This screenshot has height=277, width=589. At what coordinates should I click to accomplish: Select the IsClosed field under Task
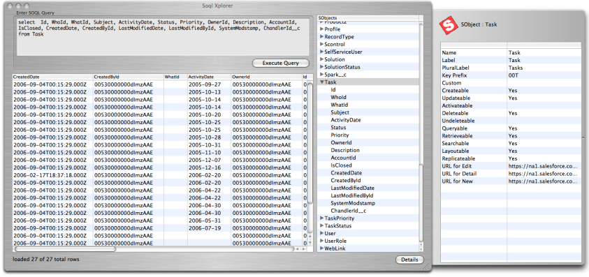click(341, 165)
